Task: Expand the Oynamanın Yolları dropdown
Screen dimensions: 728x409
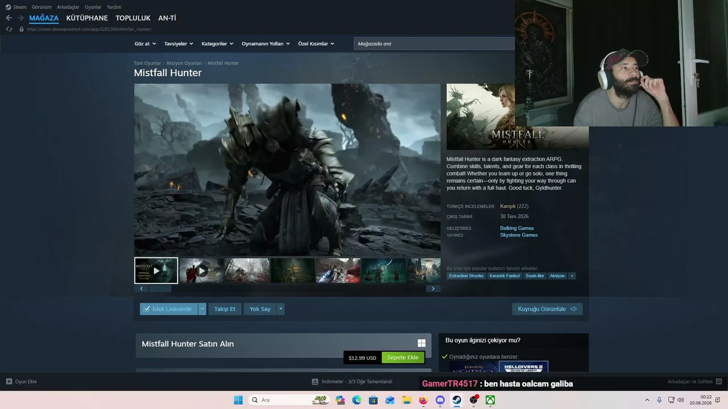Action: pos(266,44)
